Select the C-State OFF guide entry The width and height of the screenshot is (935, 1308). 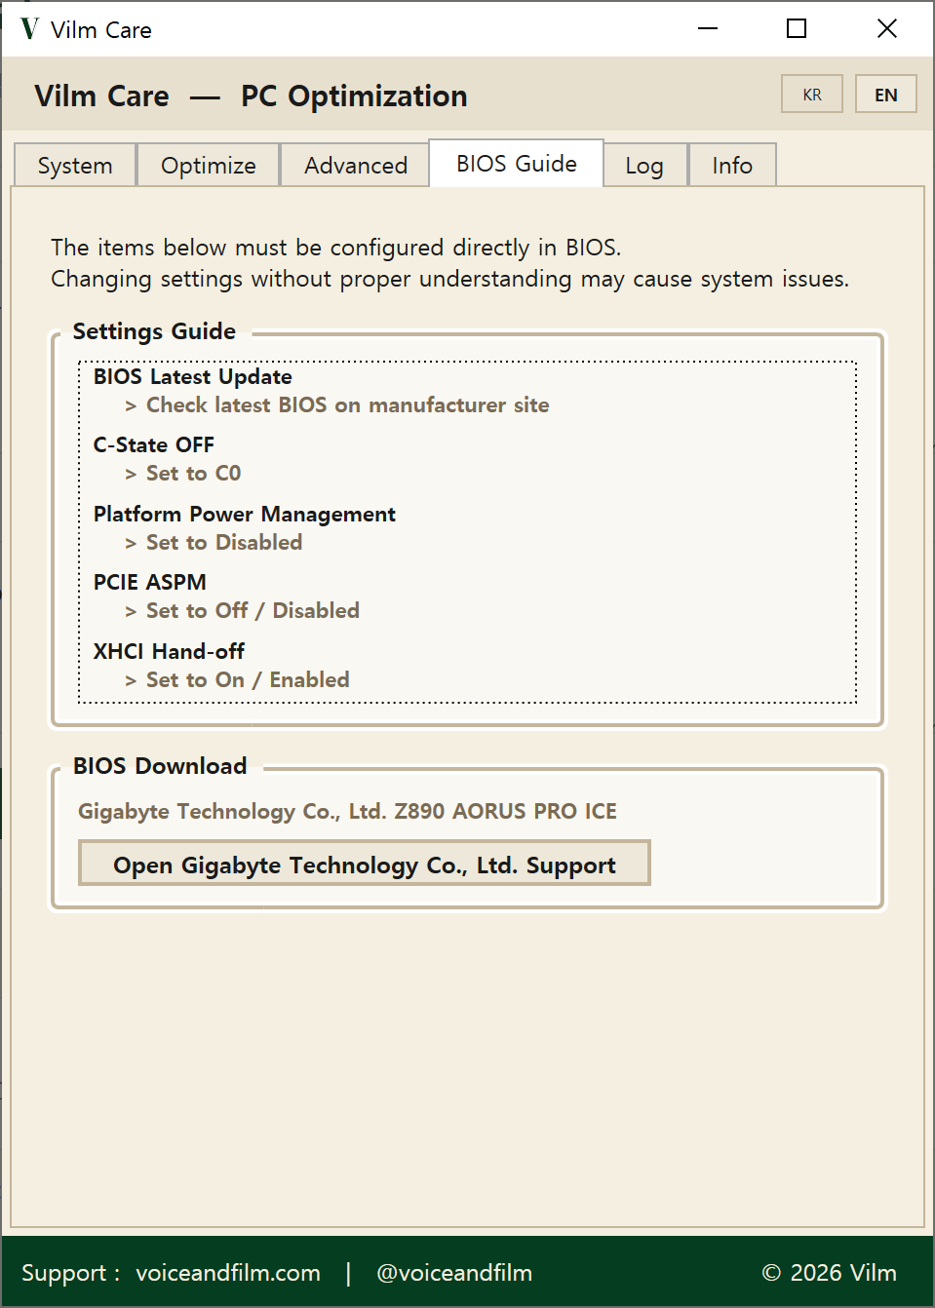(x=153, y=444)
